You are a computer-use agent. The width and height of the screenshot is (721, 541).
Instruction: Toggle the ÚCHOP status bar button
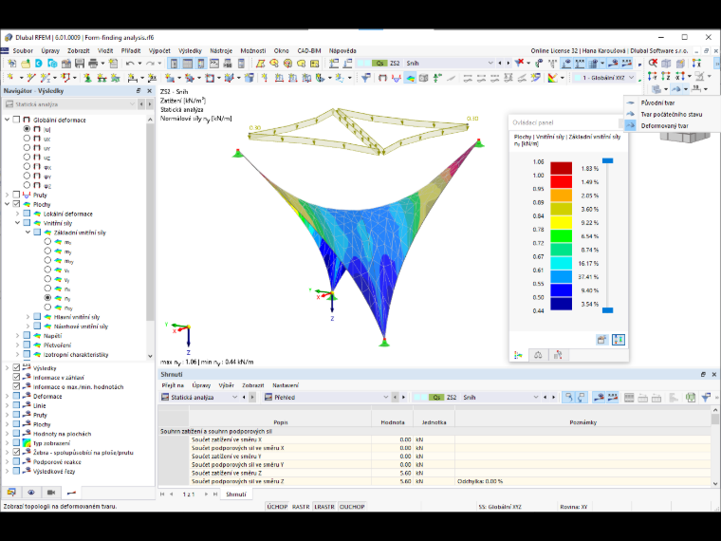tap(277, 507)
